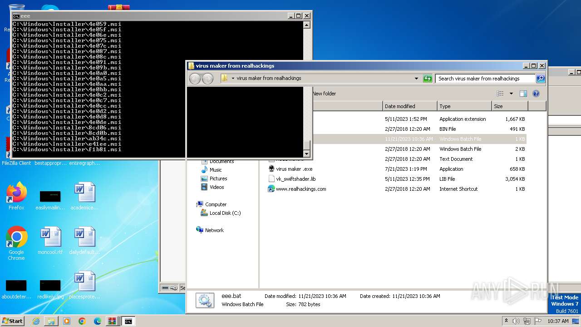Sort by Size column header
The width and height of the screenshot is (581, 327).
[510, 106]
